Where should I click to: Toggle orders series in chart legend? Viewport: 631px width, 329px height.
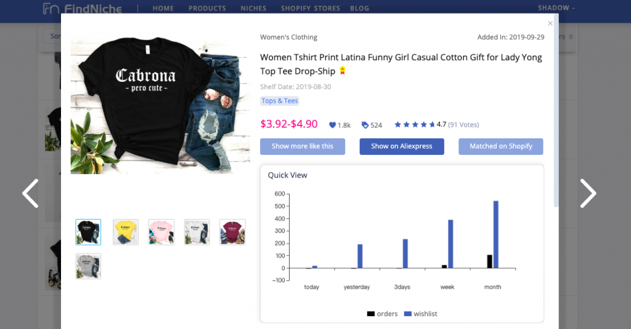point(382,314)
